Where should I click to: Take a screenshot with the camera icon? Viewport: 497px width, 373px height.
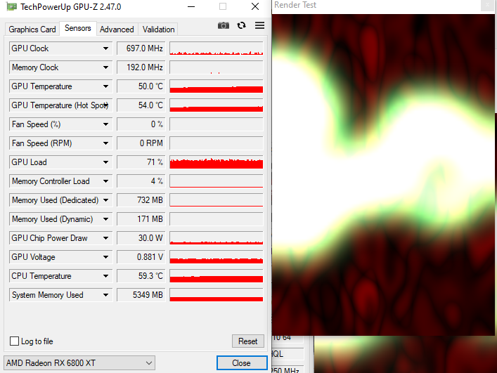[223, 26]
